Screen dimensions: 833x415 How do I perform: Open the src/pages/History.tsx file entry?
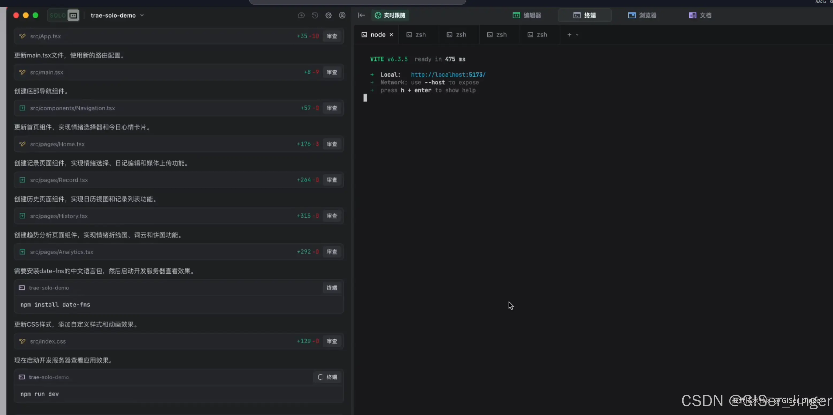pos(59,216)
